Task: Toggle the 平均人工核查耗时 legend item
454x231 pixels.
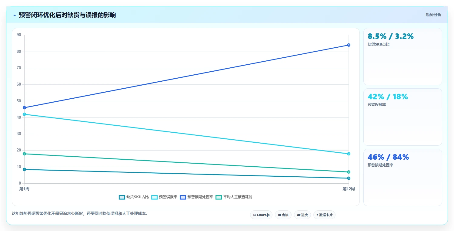Action: (x=234, y=197)
